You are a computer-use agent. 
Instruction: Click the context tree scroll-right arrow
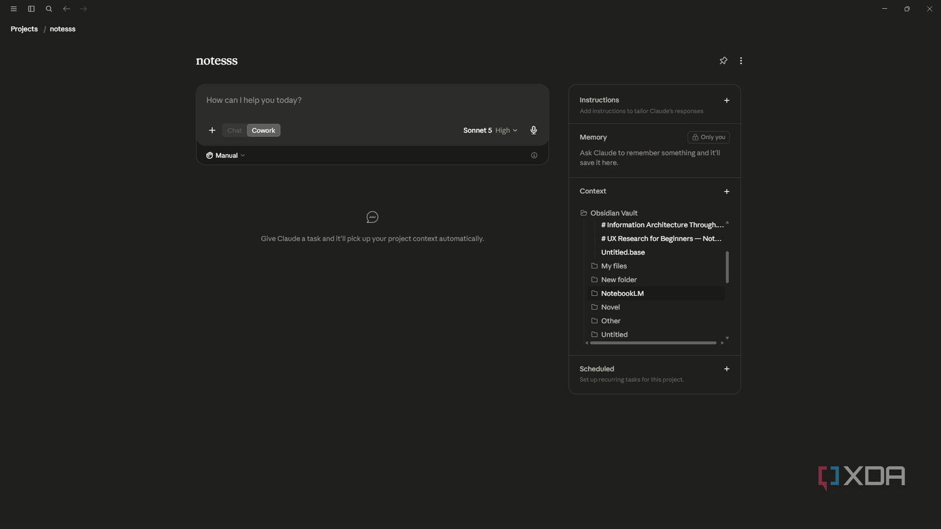pos(722,343)
